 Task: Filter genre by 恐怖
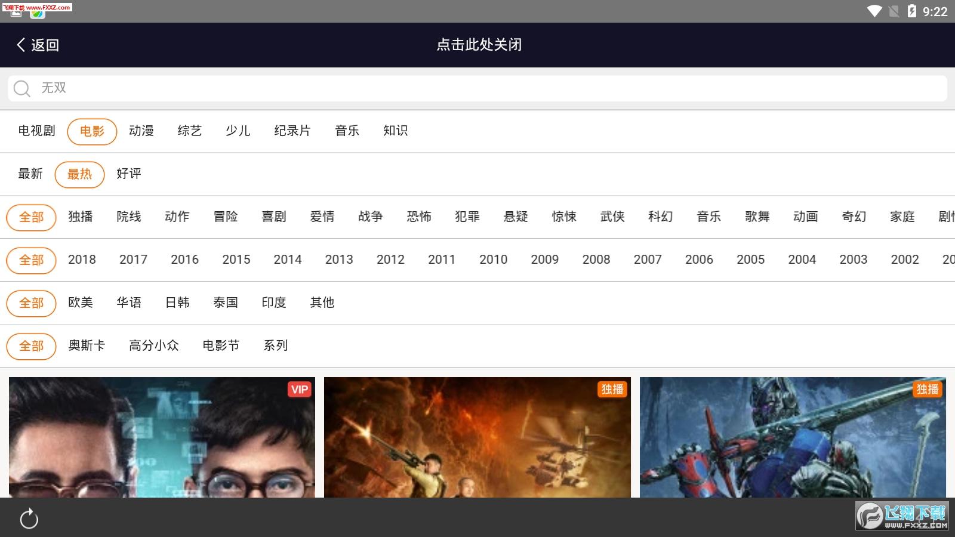[419, 217]
